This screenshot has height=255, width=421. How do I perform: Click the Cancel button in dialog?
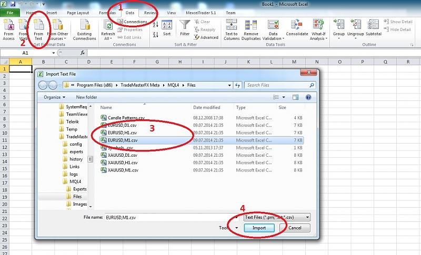(x=295, y=228)
